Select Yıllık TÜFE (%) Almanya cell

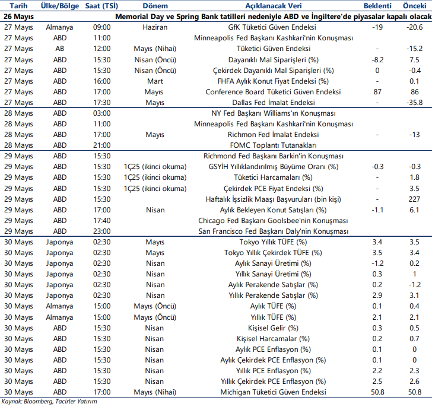click(273, 317)
